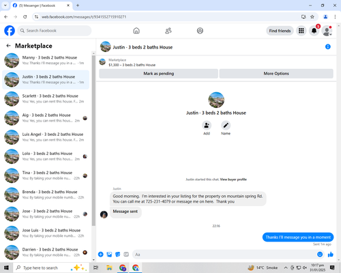Open File Explorer from the taskbar

tap(109, 268)
